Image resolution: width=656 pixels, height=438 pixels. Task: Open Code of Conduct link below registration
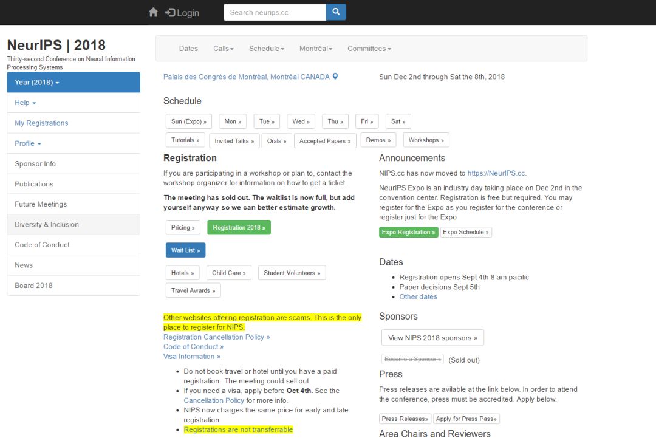point(193,347)
